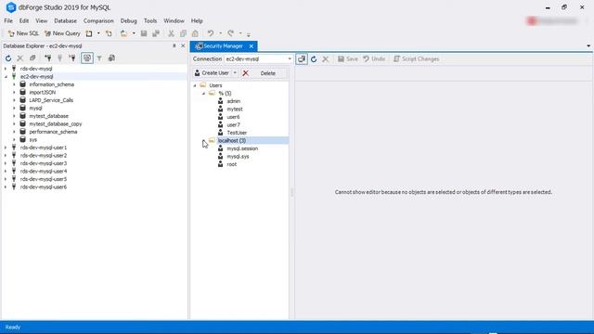Select the mysql.session user
This screenshot has height=334, width=594.
tap(242, 148)
